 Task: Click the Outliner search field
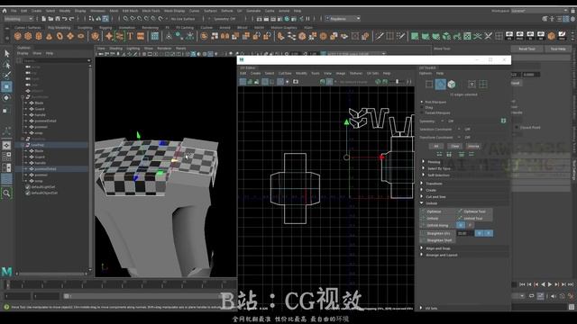56,60
